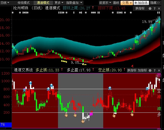Open help question mark for main chart
This screenshot has width=164, height=130.
pos(155,8)
